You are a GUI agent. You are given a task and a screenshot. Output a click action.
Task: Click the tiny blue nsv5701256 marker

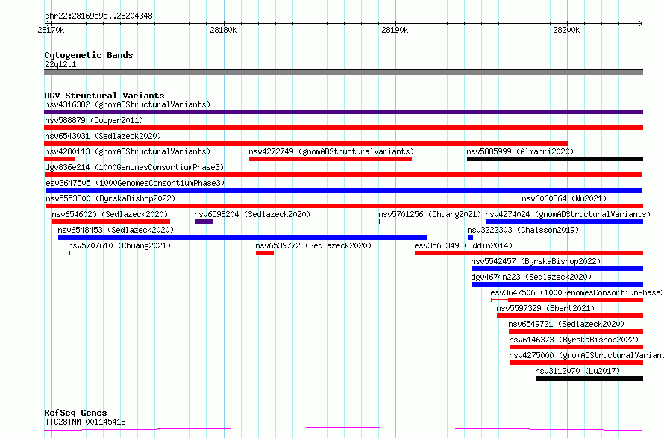coord(380,222)
